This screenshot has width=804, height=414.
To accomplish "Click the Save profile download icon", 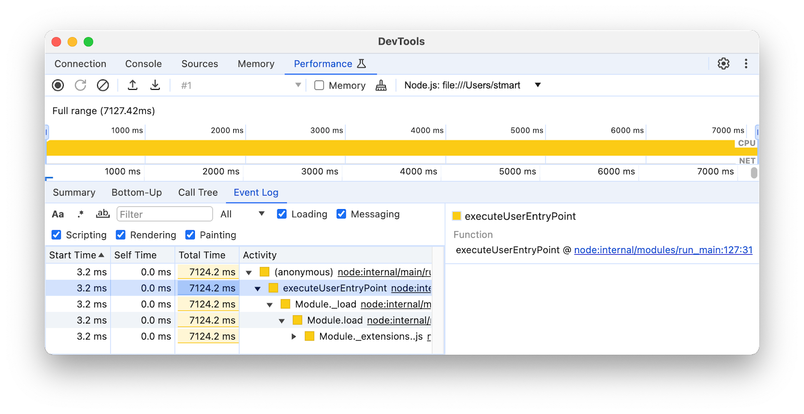I will [155, 85].
